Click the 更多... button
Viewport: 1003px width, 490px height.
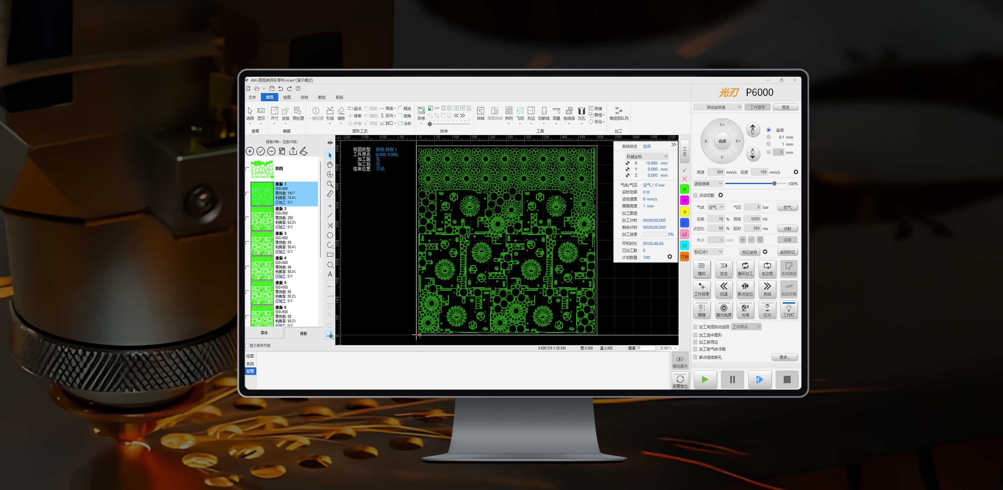pos(784,357)
